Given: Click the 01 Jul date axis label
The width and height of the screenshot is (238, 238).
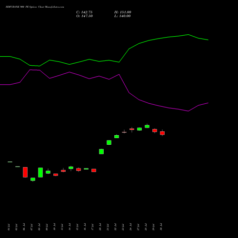Looking at the screenshot, I should pos(9,227).
